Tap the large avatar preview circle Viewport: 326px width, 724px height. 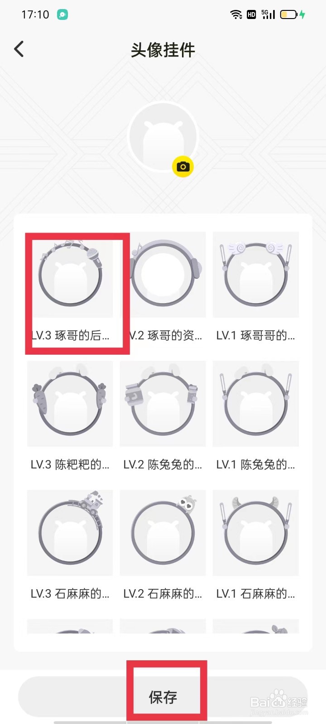pos(163,137)
